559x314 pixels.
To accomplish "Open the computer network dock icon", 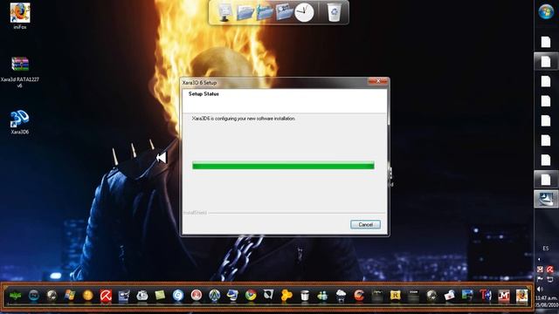I will [232, 295].
